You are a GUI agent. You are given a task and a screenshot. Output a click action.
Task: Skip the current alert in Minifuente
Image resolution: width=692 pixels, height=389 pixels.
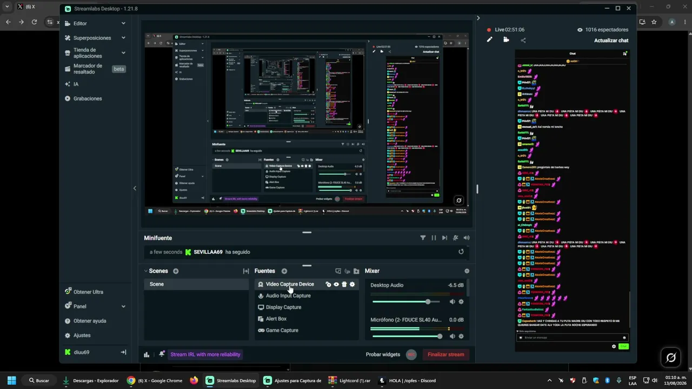point(444,238)
